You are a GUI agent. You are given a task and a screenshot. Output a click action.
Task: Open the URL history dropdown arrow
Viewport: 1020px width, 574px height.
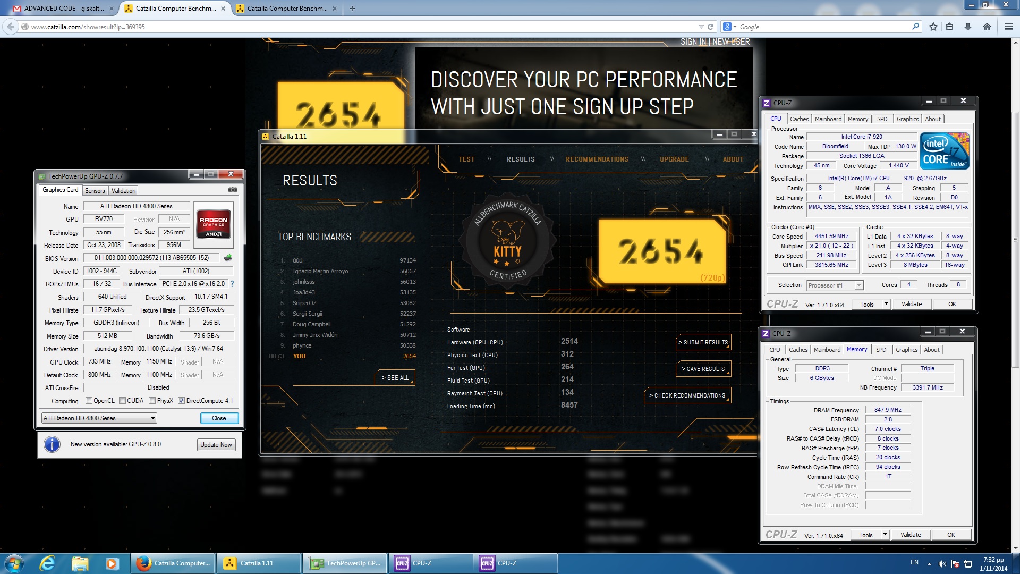[701, 27]
